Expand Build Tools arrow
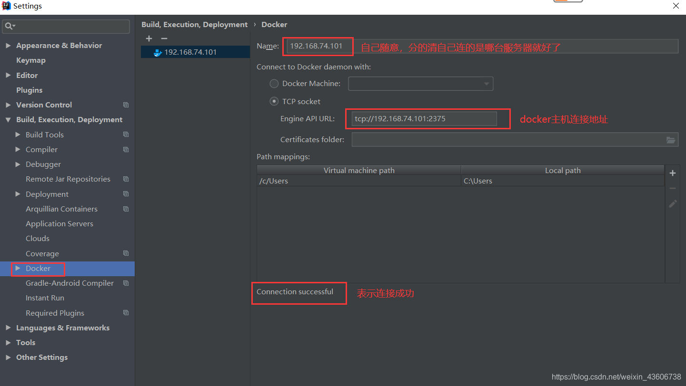 click(x=18, y=135)
